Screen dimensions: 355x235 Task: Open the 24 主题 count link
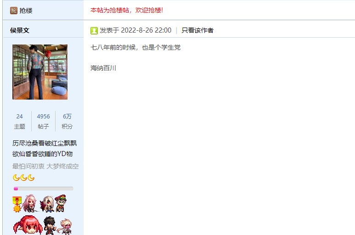click(19, 121)
